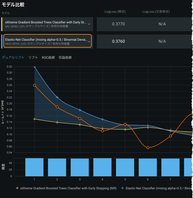Image resolution: width=193 pixels, height=198 pixels.
Task: Click orange actual data point at bin 2
Action: coord(57,107)
